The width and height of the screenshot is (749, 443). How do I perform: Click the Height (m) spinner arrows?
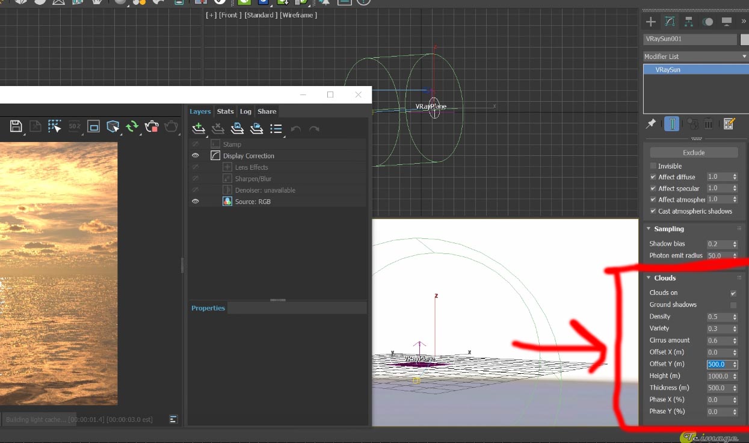(x=735, y=376)
